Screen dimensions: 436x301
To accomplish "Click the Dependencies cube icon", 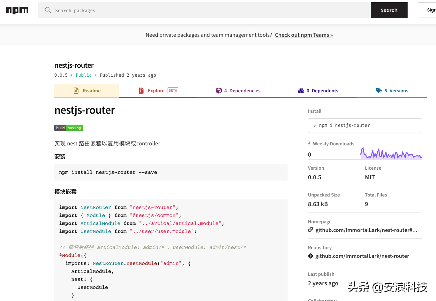I will pos(219,91).
